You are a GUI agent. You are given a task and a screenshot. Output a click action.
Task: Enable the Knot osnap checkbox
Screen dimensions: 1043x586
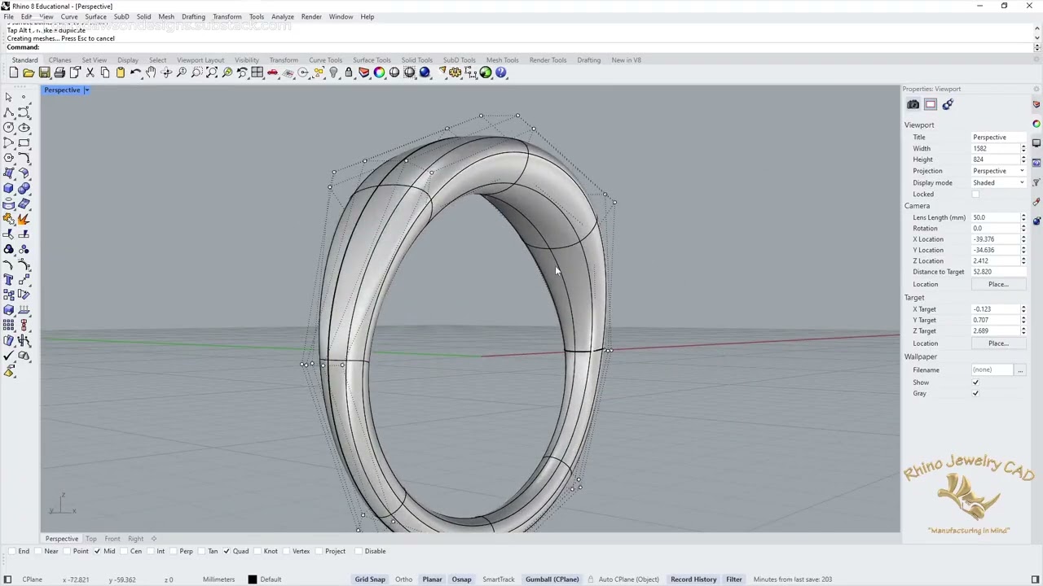click(257, 551)
